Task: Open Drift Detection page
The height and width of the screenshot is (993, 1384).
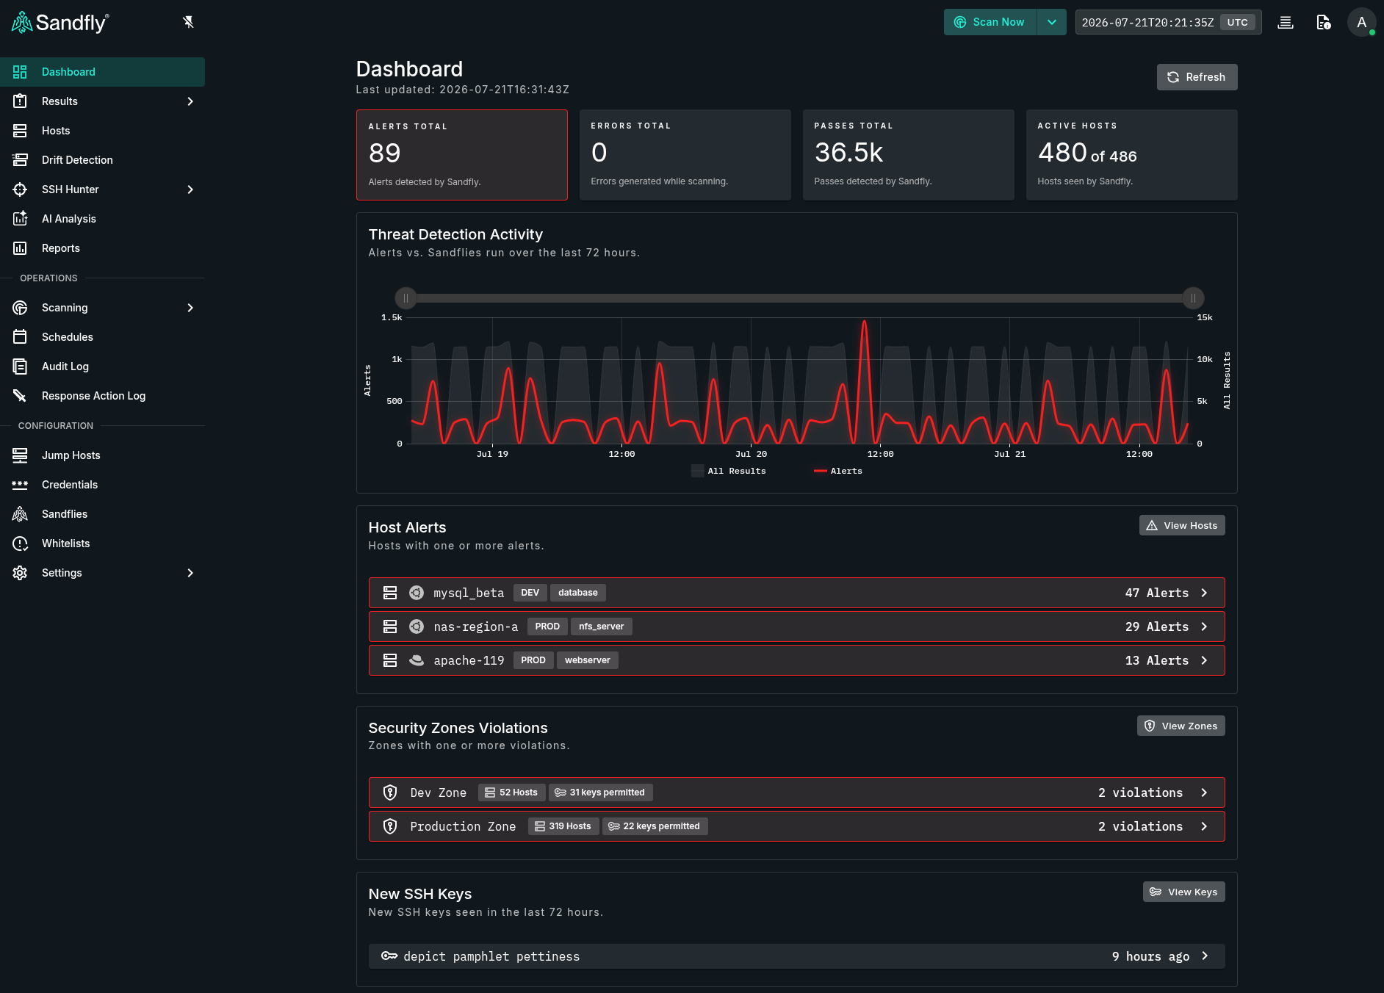Action: click(102, 160)
